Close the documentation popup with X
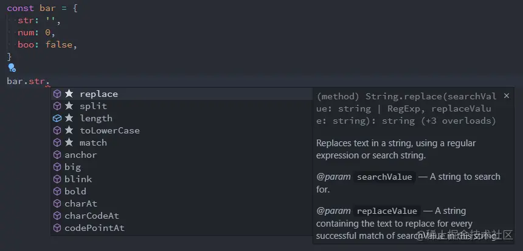 tap(507, 96)
